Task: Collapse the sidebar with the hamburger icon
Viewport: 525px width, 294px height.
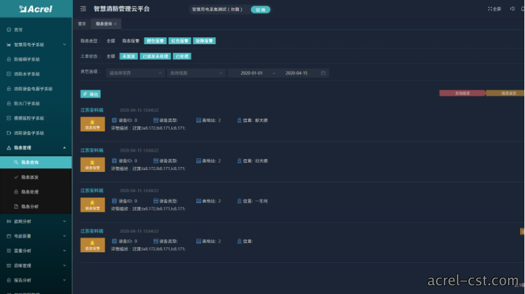Action: click(83, 9)
